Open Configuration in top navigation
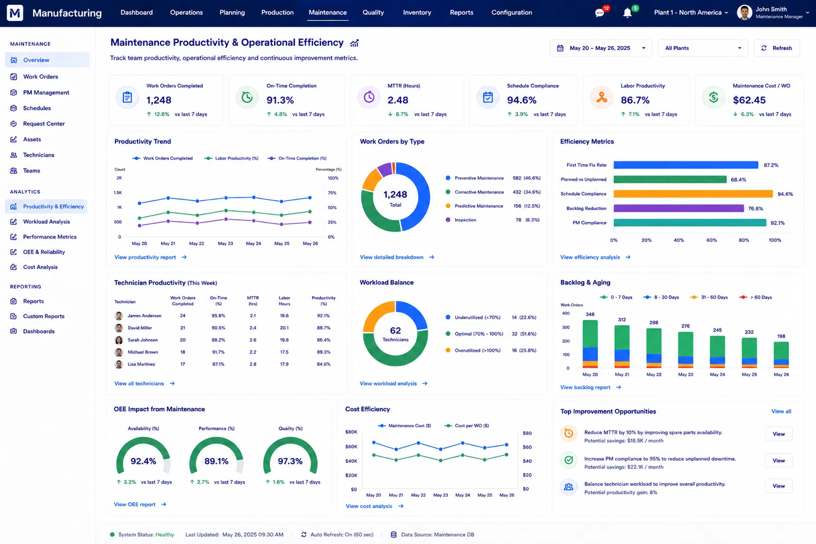Viewport: 816px width, 544px height. pos(512,13)
